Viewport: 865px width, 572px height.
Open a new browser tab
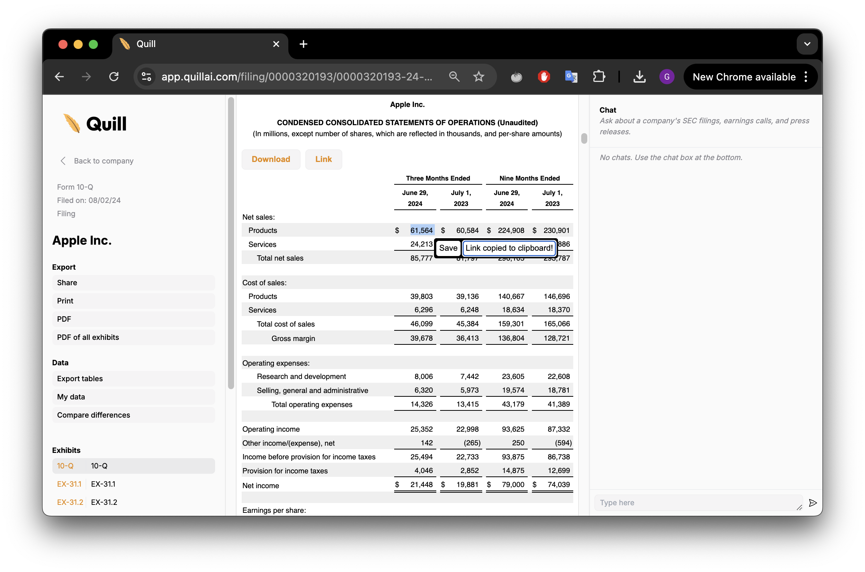303,44
